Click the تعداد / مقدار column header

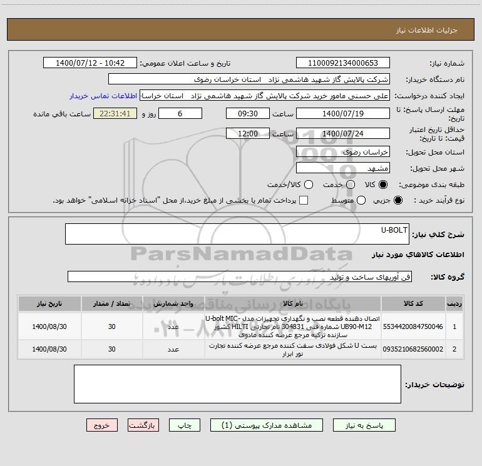[111, 303]
